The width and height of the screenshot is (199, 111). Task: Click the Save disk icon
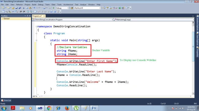click(16, 8)
